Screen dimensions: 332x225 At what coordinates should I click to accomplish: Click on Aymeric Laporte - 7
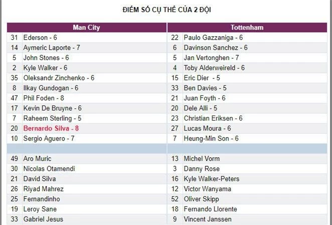click(x=52, y=48)
